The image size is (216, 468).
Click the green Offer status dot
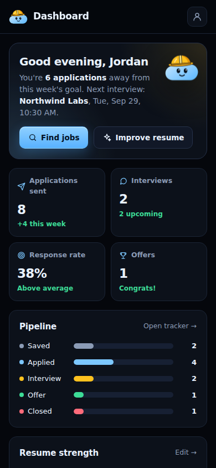[x=22, y=395]
